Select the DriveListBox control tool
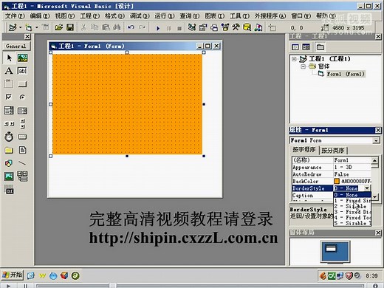384x288 pixels. coord(22,137)
